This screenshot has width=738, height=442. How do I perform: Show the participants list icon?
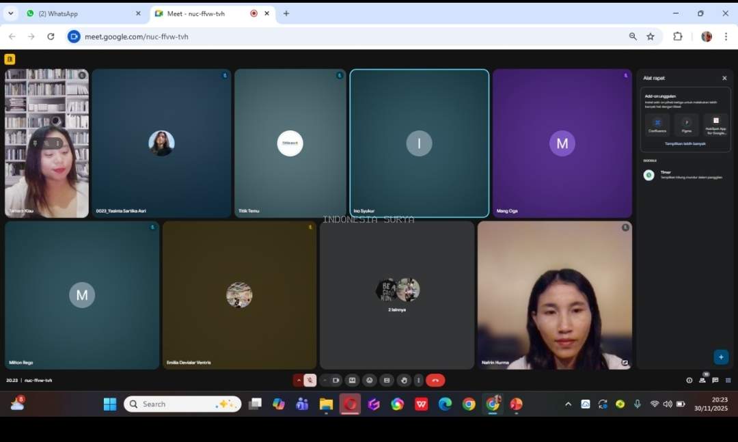702,381
